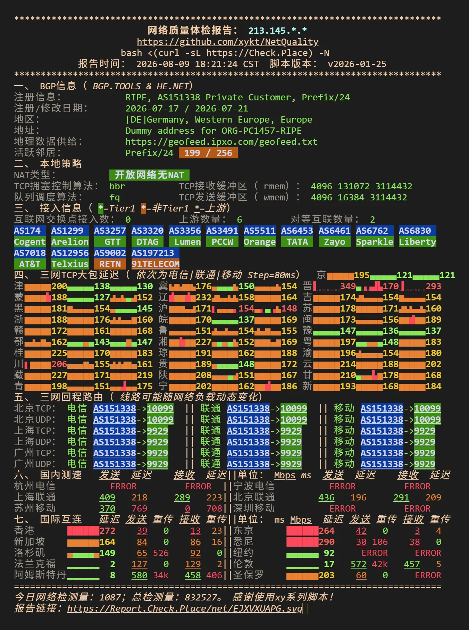Click the registration dates 2026-07-17 / 2026-07-21
This screenshot has height=630, width=469.
point(187,108)
